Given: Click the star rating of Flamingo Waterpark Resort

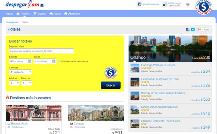Looking at the screenshot, I should tap(146, 68).
